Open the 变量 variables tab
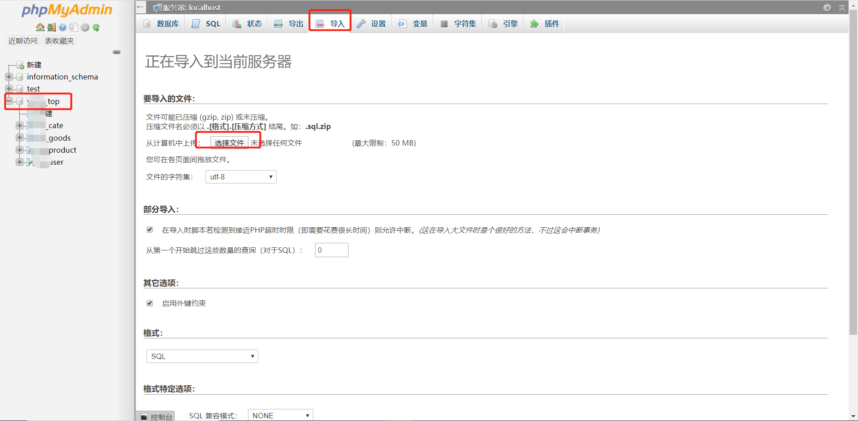 [x=413, y=24]
